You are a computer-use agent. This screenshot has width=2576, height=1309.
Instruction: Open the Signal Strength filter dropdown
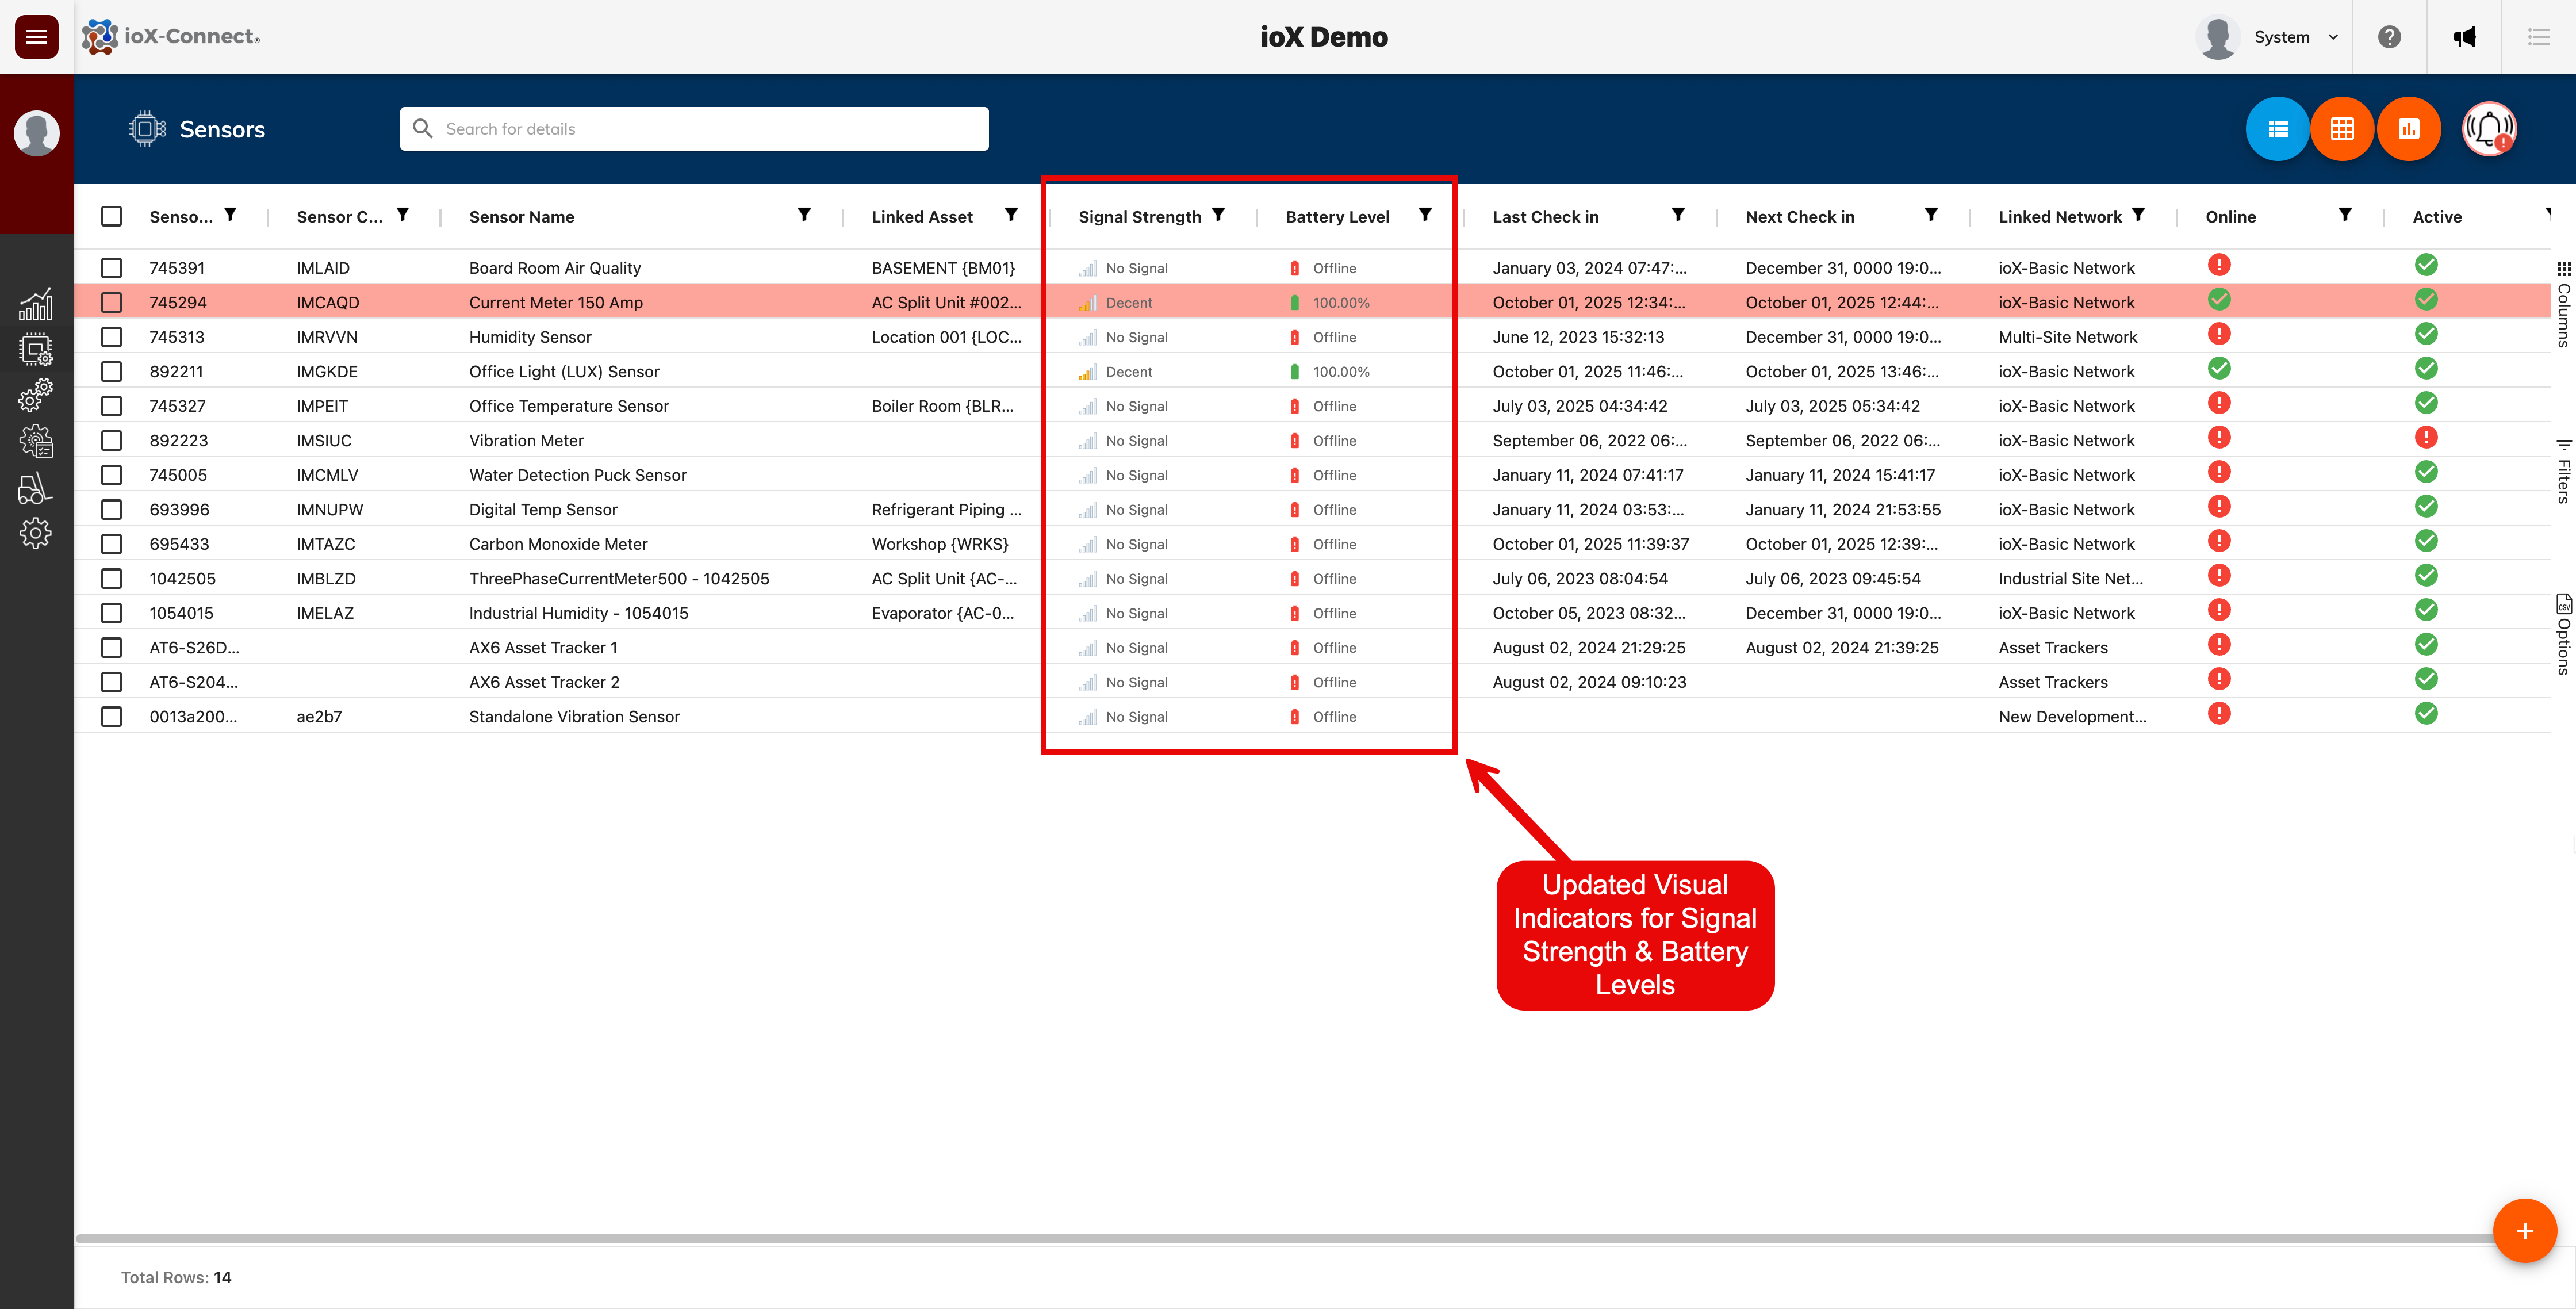(x=1219, y=214)
